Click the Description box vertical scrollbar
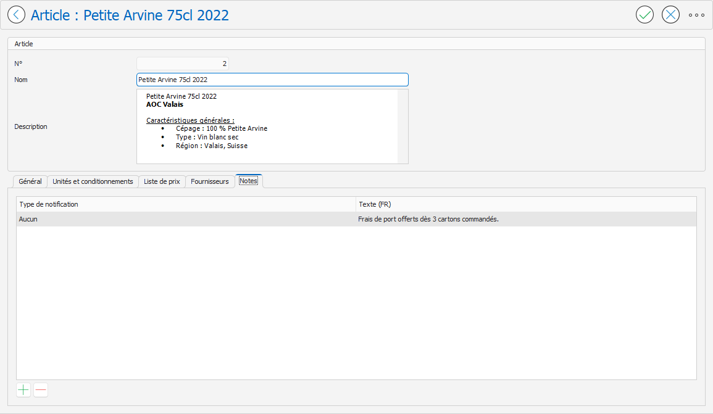Screen dimensions: 713x414 402,126
